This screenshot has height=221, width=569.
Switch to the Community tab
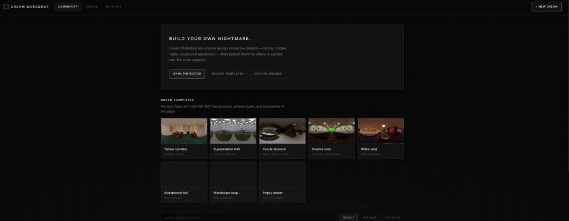coord(68,7)
